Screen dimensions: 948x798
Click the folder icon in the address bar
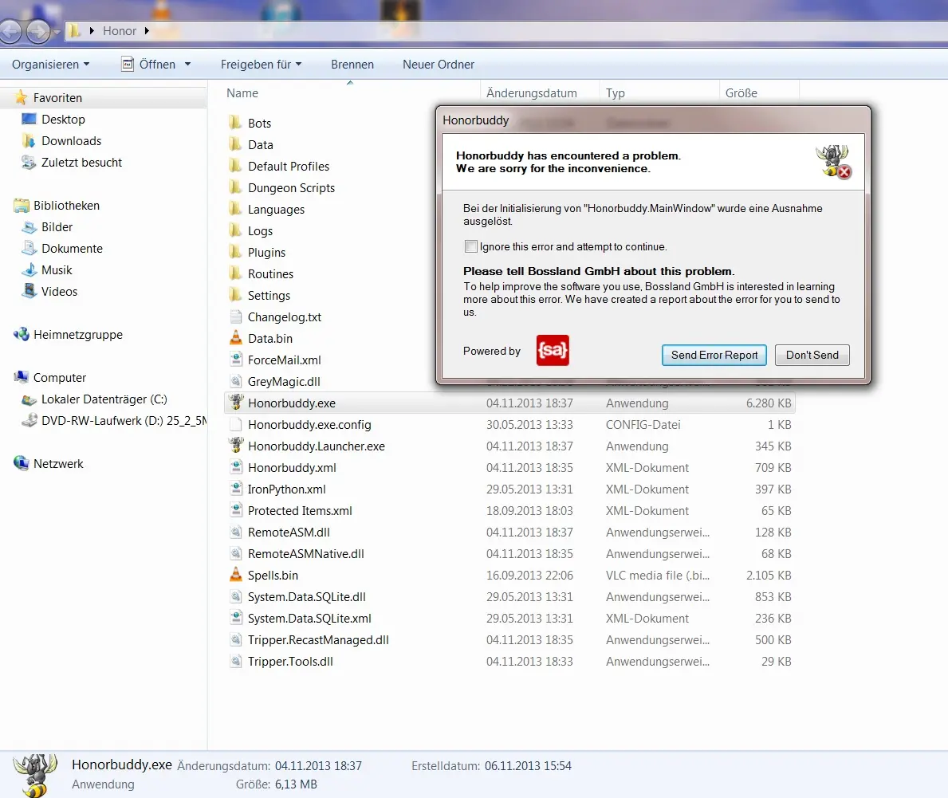point(74,30)
